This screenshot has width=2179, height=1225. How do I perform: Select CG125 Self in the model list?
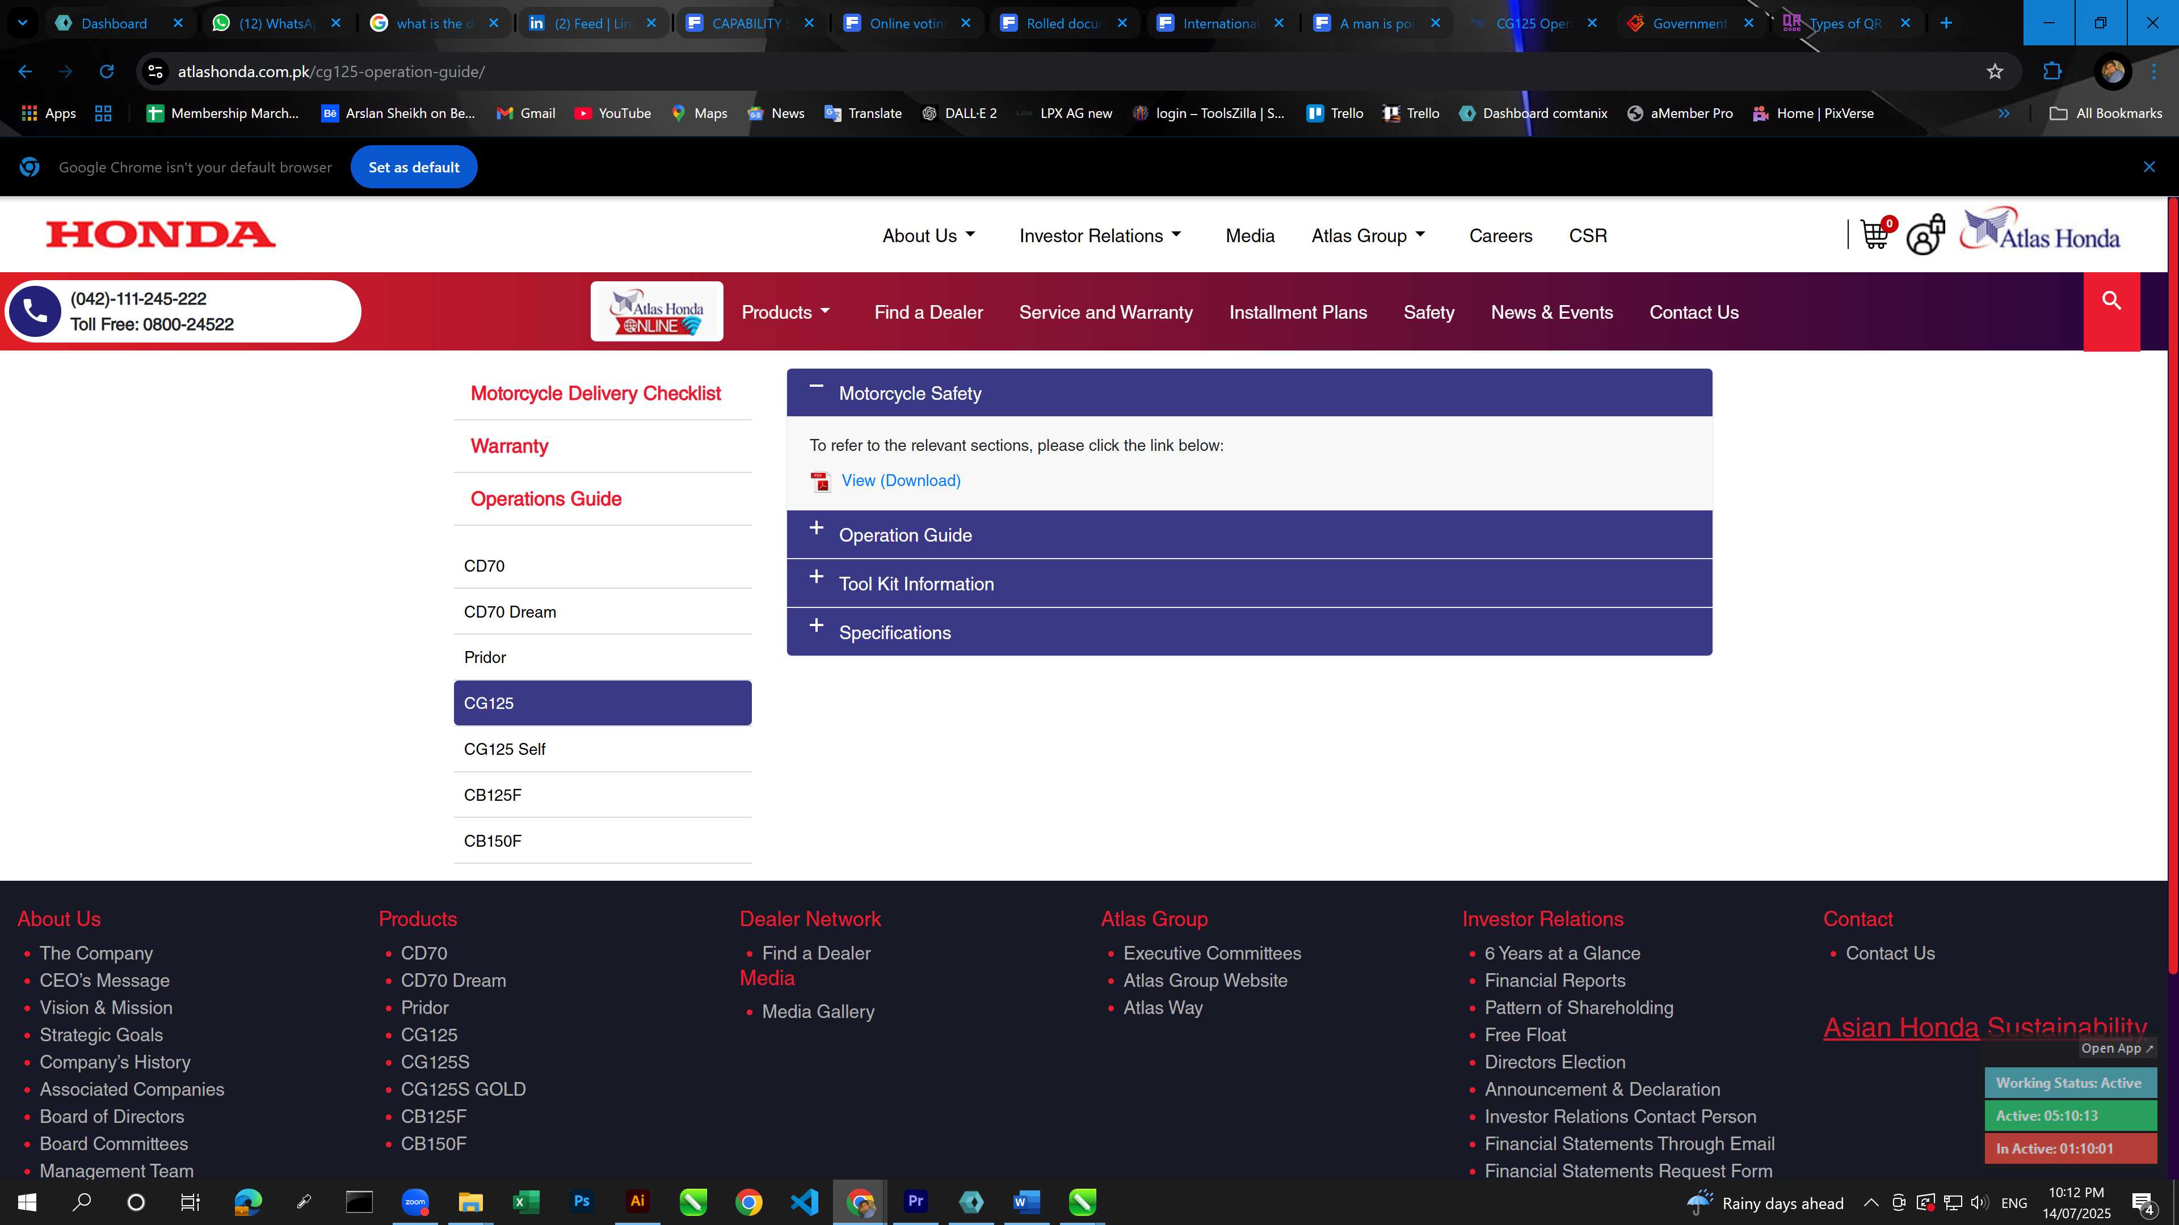coord(602,749)
